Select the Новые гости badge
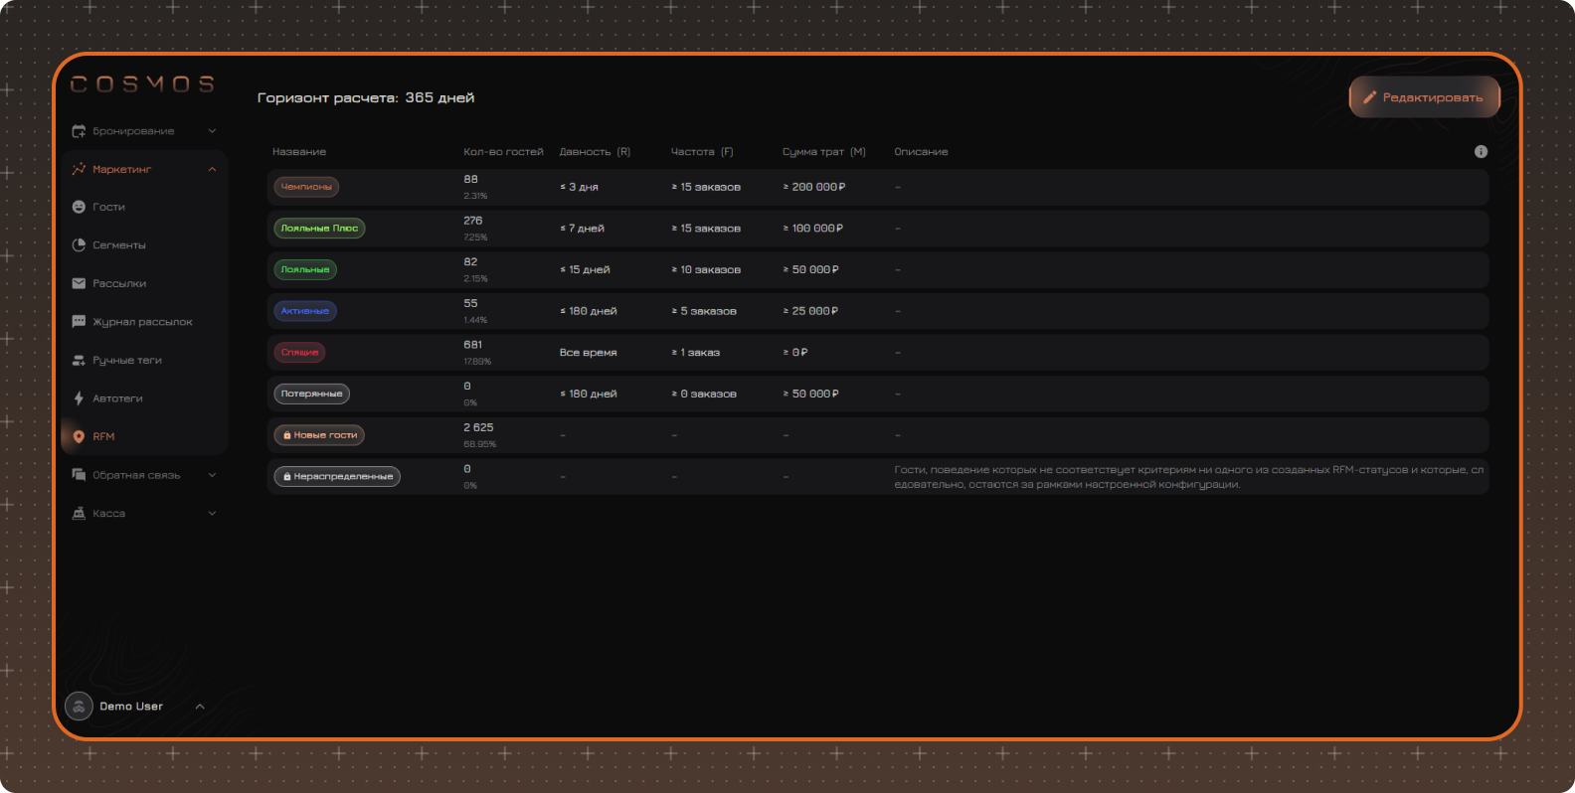The height and width of the screenshot is (793, 1575). point(319,435)
